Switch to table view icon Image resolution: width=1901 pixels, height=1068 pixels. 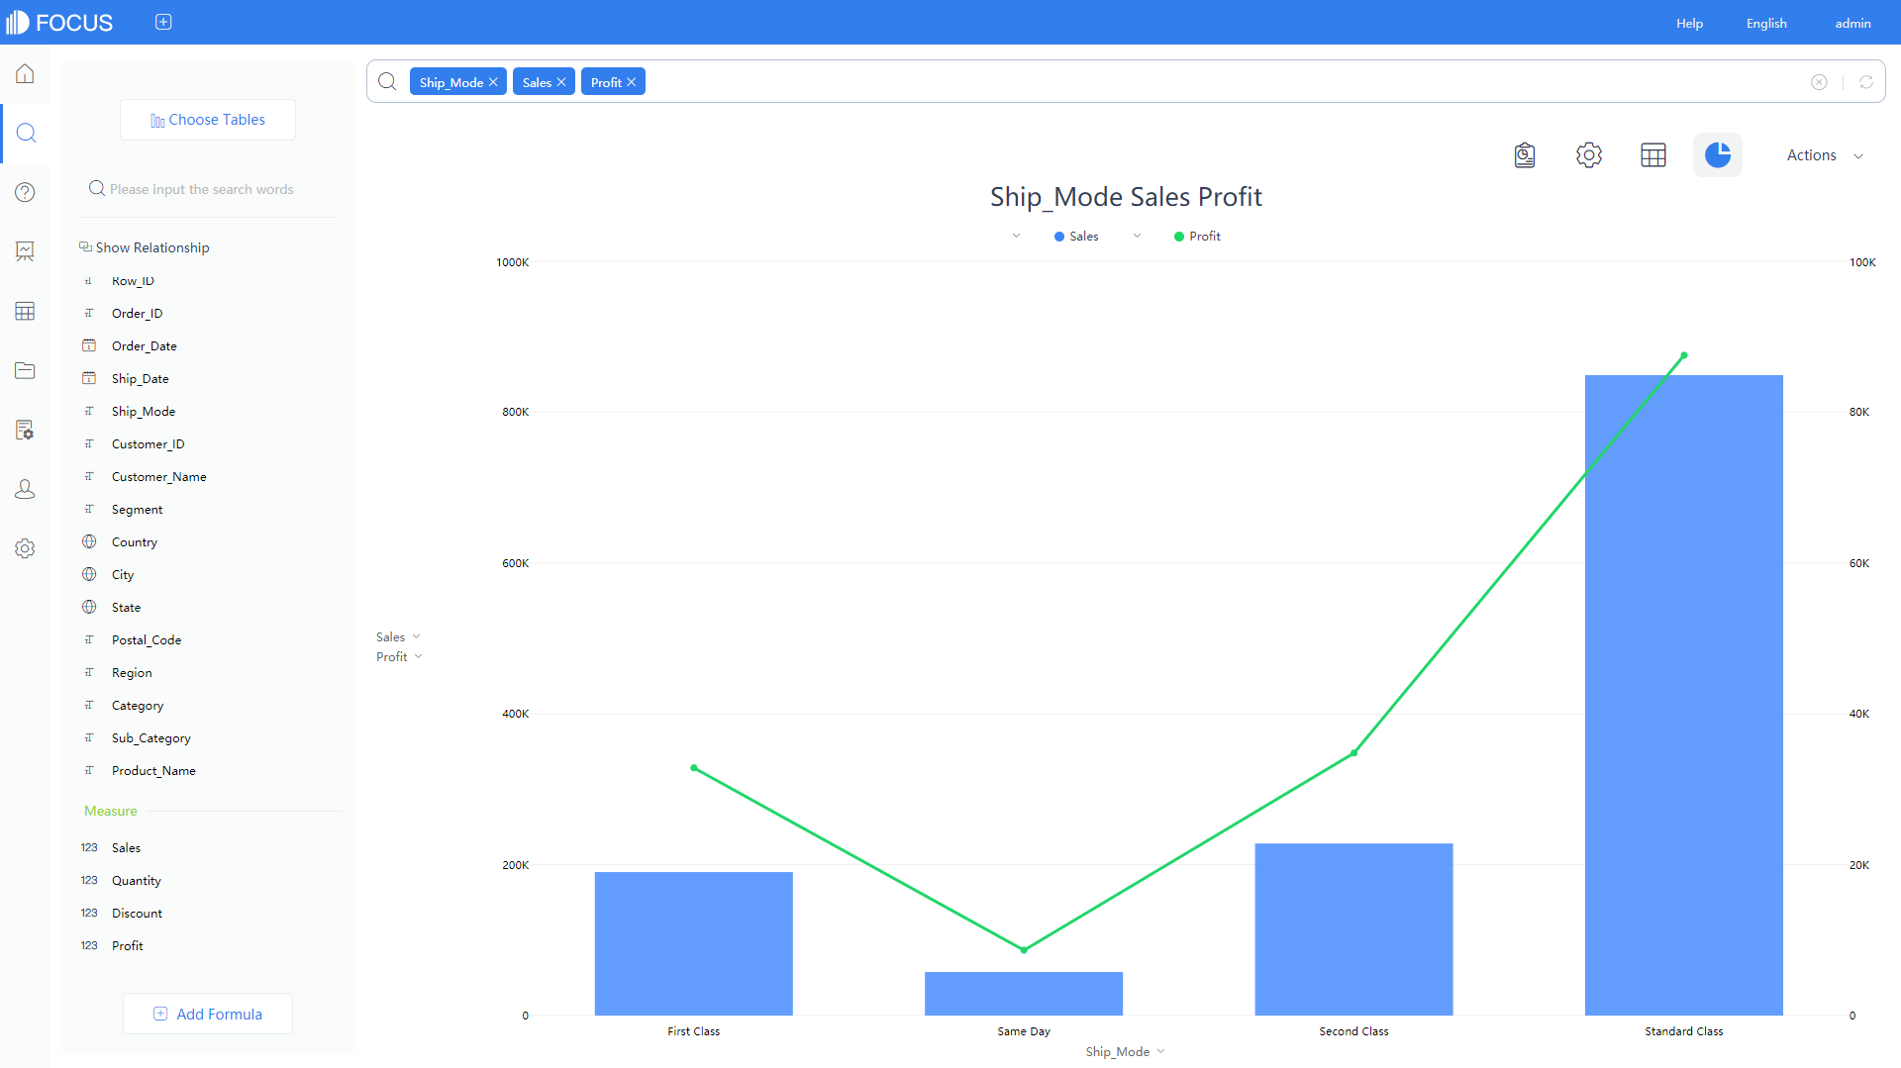(1653, 155)
